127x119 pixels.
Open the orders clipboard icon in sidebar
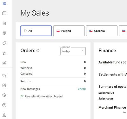point(4,23)
